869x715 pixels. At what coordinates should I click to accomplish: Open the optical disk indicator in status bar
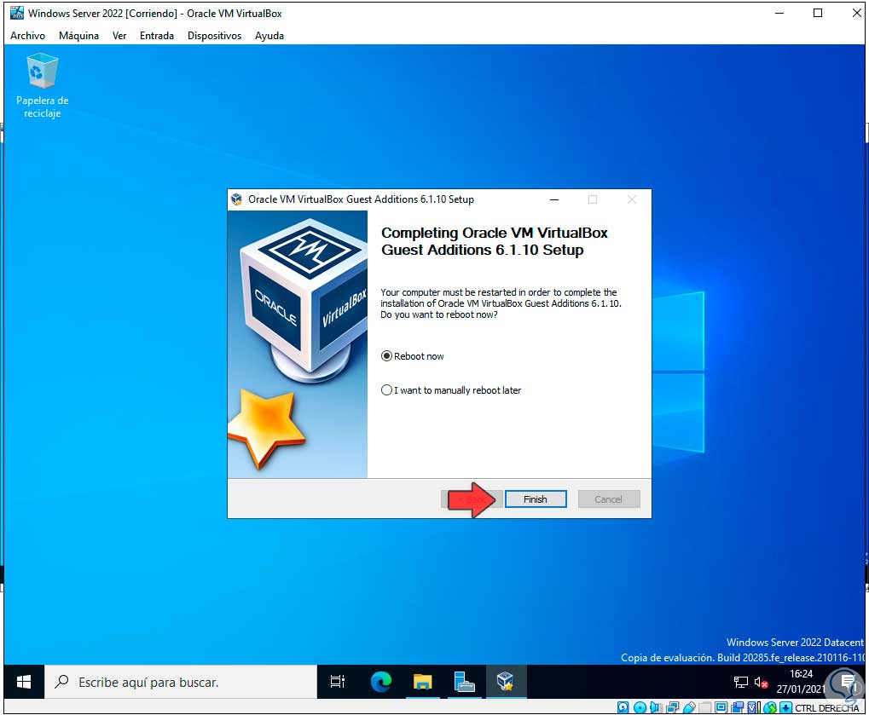(x=640, y=707)
